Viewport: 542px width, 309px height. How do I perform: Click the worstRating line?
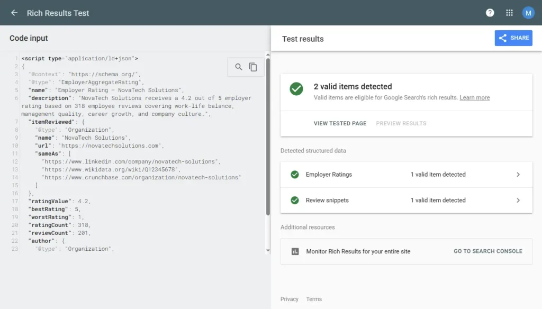pyautogui.click(x=56, y=217)
